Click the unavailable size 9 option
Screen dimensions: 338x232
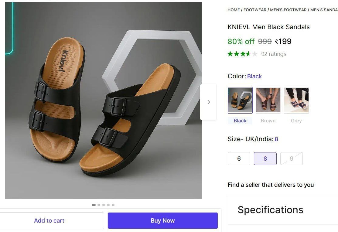pos(292,159)
